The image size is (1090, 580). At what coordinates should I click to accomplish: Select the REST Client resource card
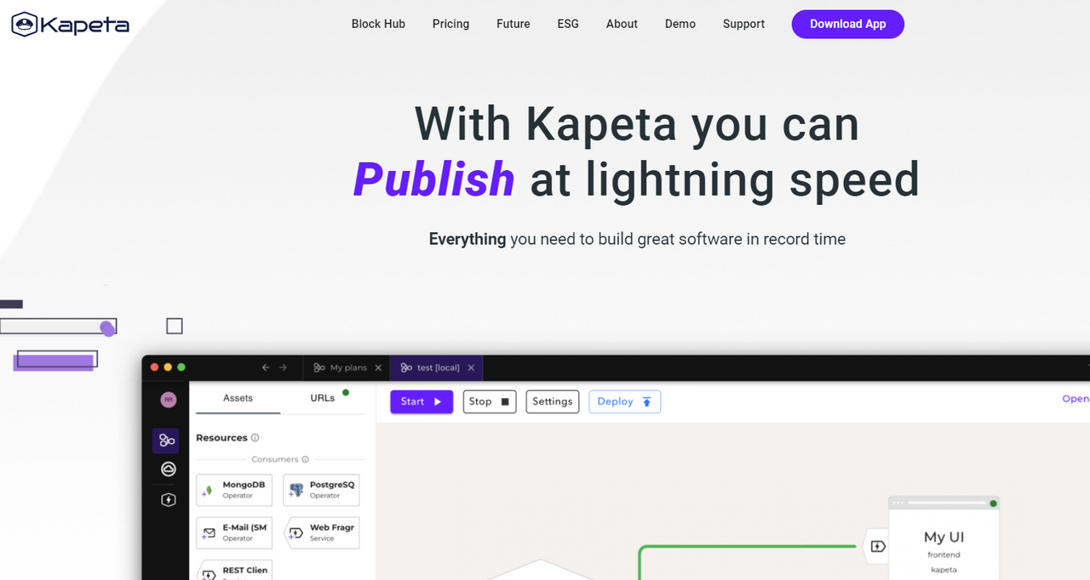click(x=234, y=570)
